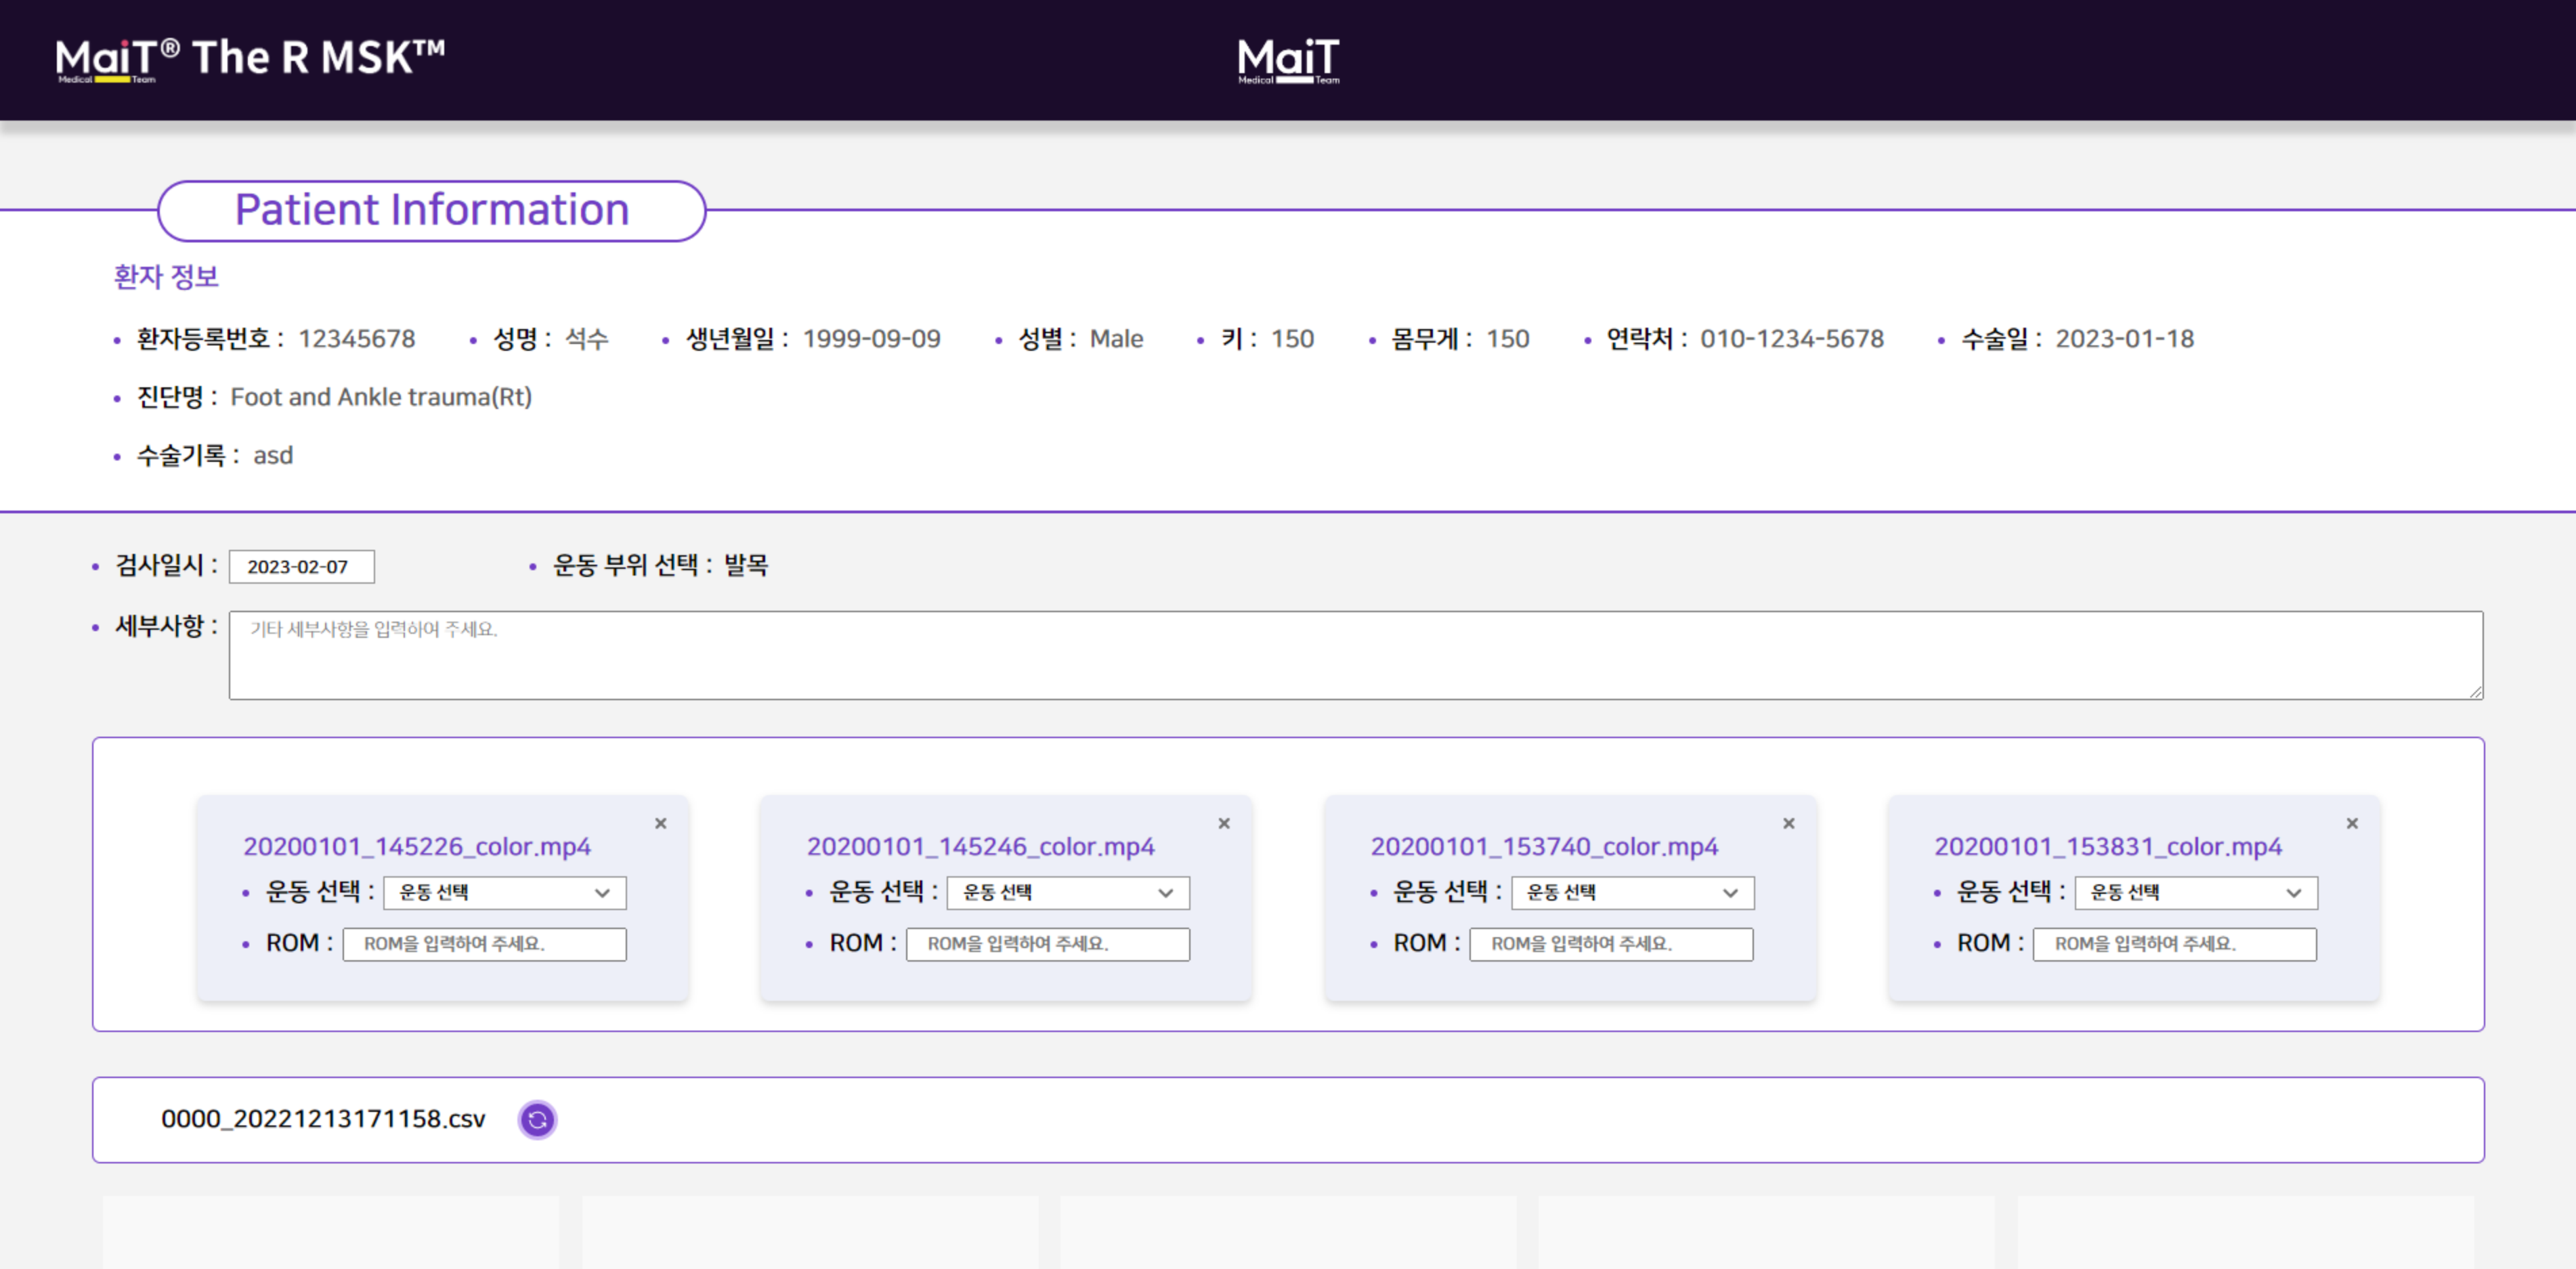Click the ROM field for 153831 video
2576x1269 pixels.
[2175, 944]
